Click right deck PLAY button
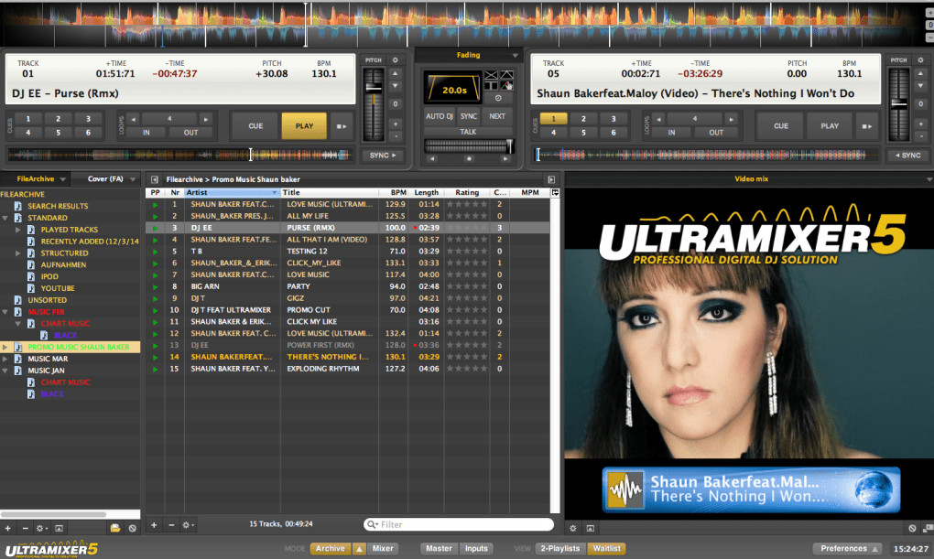Image resolution: width=934 pixels, height=559 pixels. coord(830,126)
